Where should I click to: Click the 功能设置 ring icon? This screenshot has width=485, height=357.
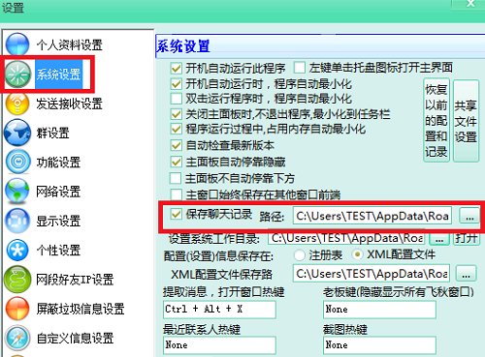17,162
